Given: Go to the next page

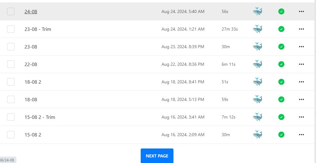Looking at the screenshot, I should pyautogui.click(x=157, y=156).
